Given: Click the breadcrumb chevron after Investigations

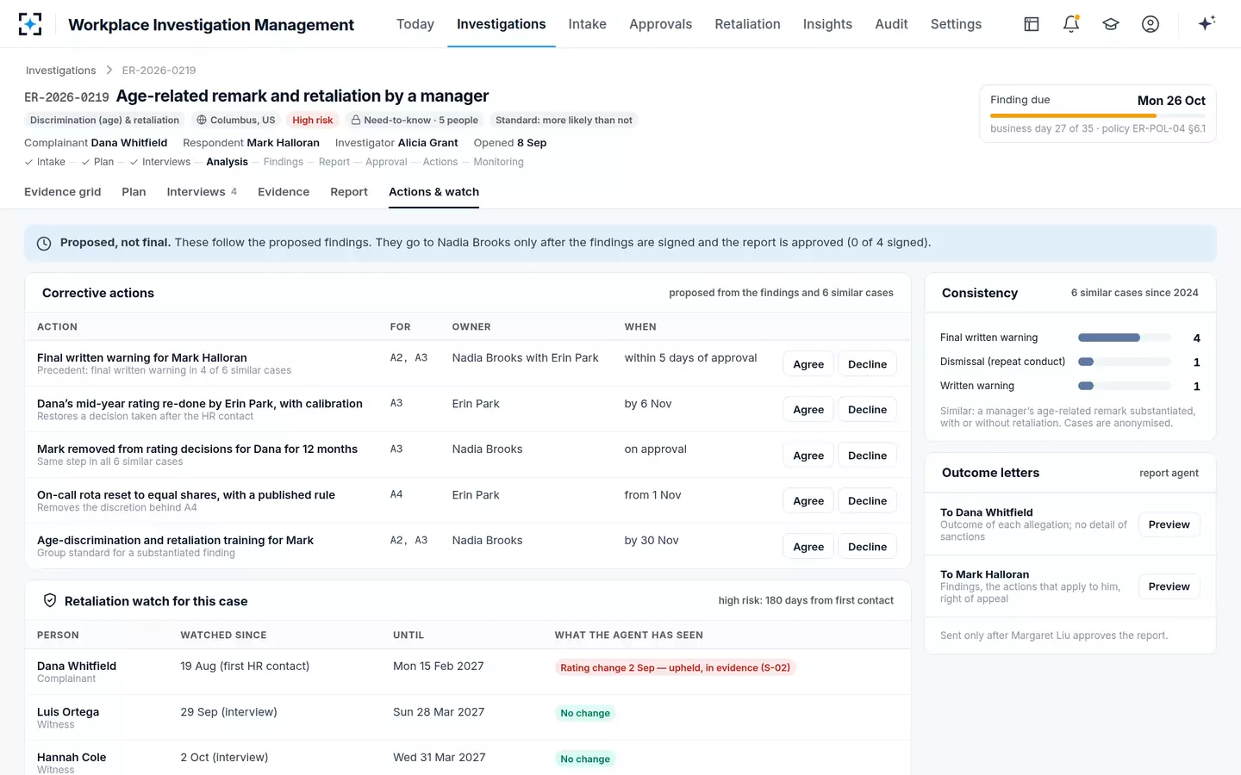Looking at the screenshot, I should tap(109, 70).
